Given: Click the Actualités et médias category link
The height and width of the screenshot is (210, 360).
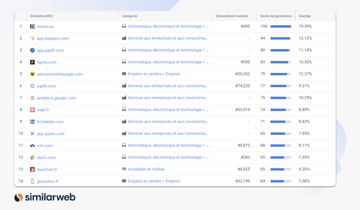Looking at the screenshot, I should tap(146, 169).
